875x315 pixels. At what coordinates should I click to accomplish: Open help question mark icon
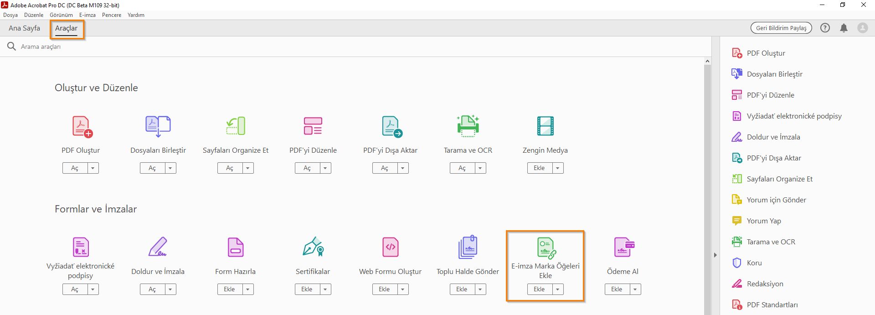coord(825,28)
